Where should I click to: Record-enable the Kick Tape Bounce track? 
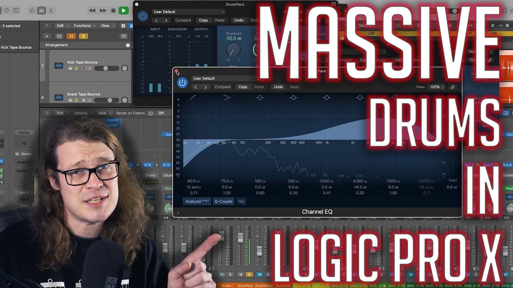click(83, 68)
